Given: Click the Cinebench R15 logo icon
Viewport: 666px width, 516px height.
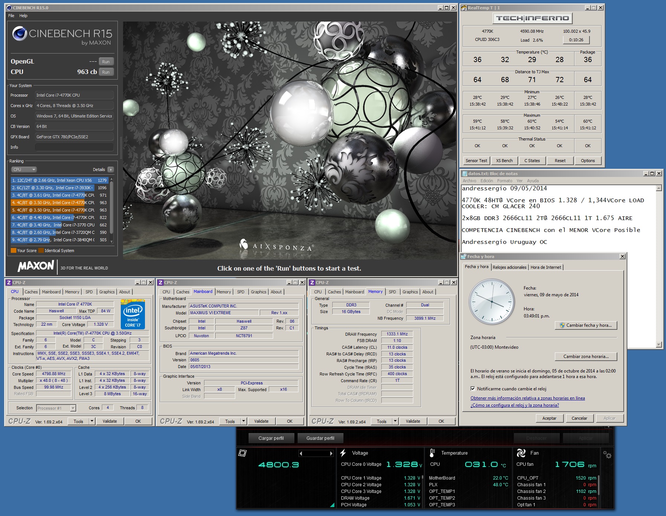Looking at the screenshot, I should [19, 34].
